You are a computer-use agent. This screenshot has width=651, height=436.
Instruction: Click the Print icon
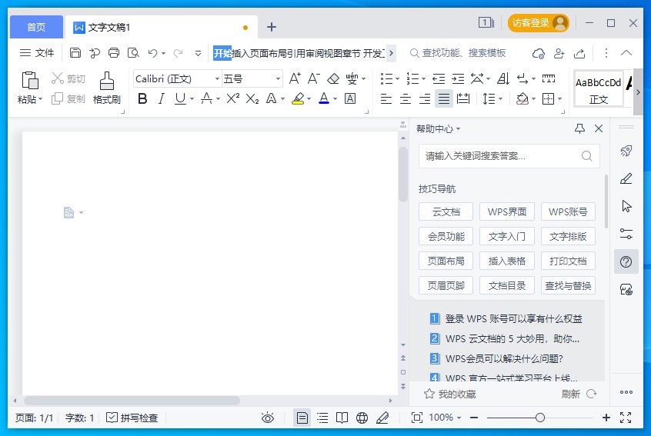pos(114,53)
